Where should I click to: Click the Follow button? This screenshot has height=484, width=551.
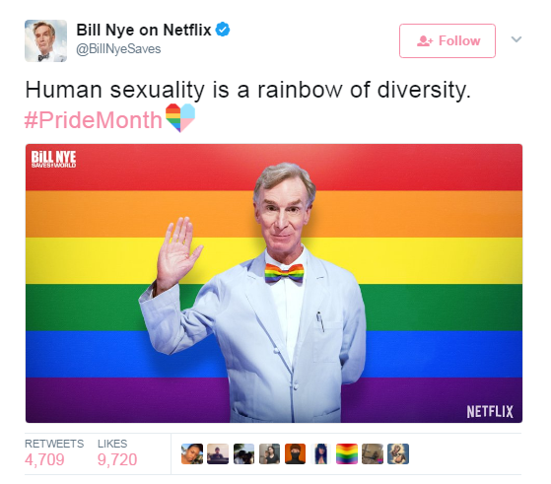(447, 40)
